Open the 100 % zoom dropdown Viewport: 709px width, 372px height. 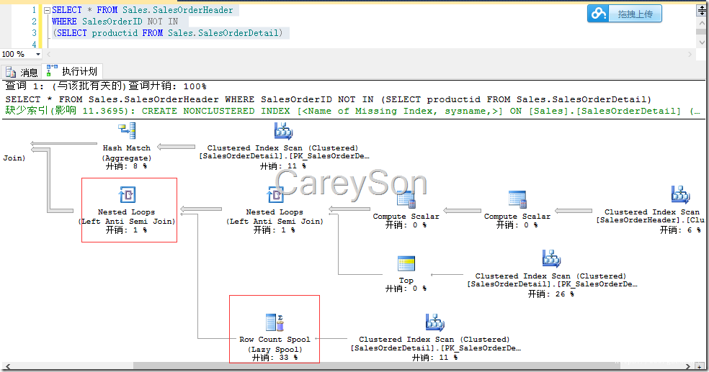point(38,54)
